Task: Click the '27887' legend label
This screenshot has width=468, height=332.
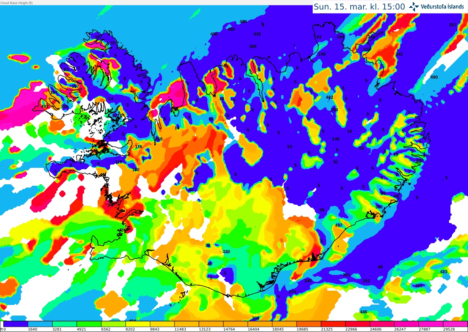Action: (x=424, y=329)
